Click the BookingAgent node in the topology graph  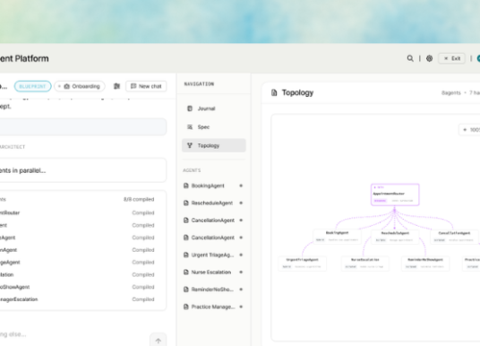[x=337, y=237]
